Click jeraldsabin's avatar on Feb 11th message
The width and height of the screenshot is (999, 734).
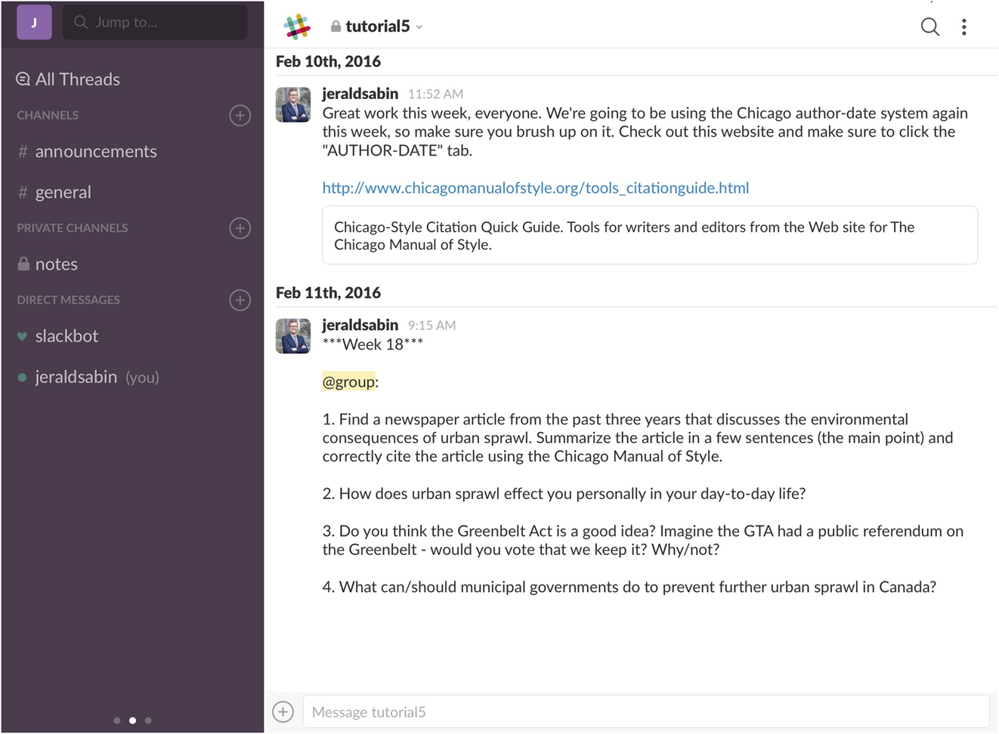(293, 336)
